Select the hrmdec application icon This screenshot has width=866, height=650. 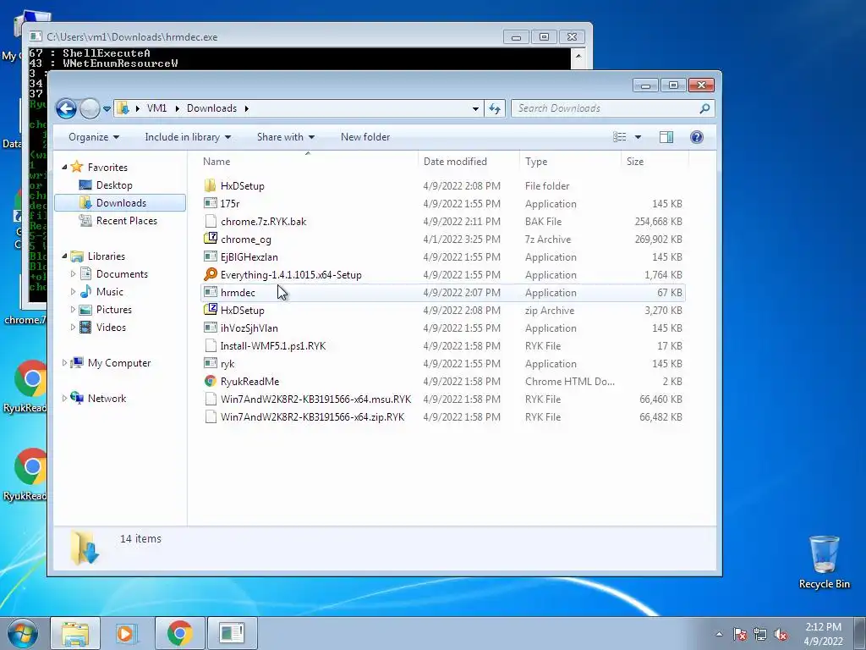[x=211, y=292]
